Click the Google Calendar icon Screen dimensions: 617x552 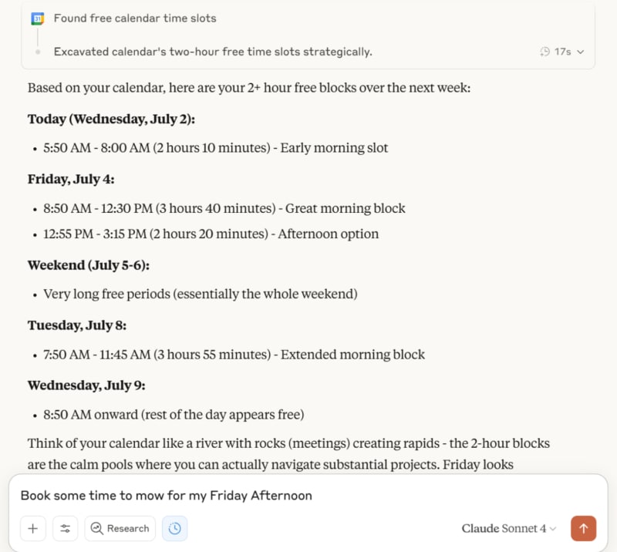(x=37, y=19)
